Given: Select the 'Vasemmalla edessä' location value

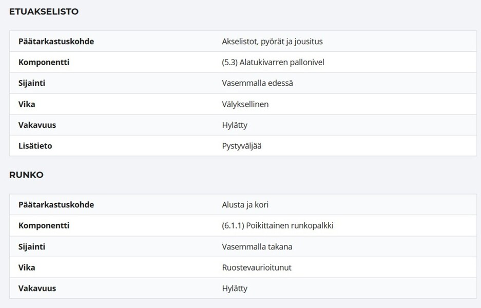Looking at the screenshot, I should click(x=257, y=83).
